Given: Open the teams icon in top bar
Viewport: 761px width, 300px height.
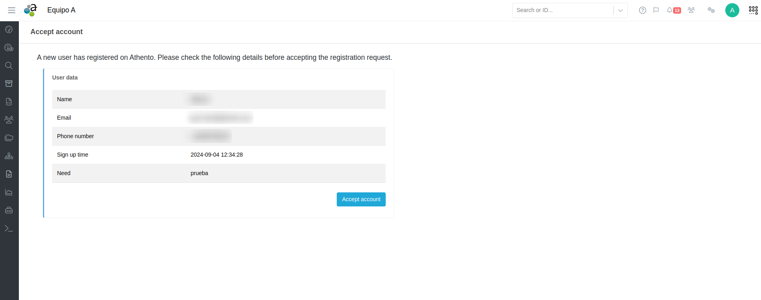Looking at the screenshot, I should click(x=691, y=10).
